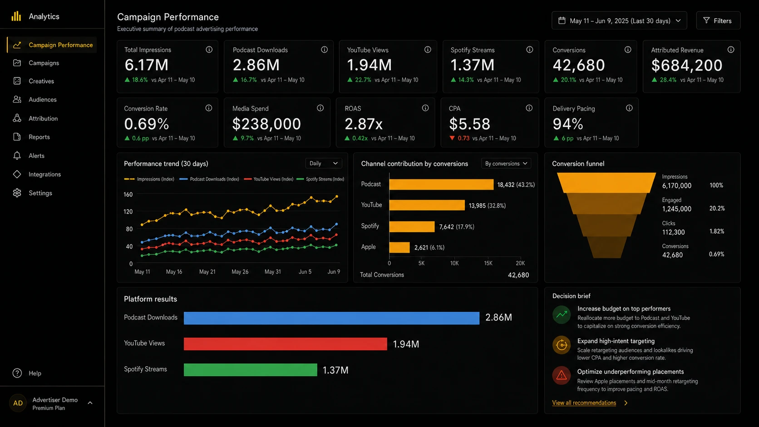Click the green Spotify Streams platform bar
This screenshot has height=427, width=759.
point(251,370)
